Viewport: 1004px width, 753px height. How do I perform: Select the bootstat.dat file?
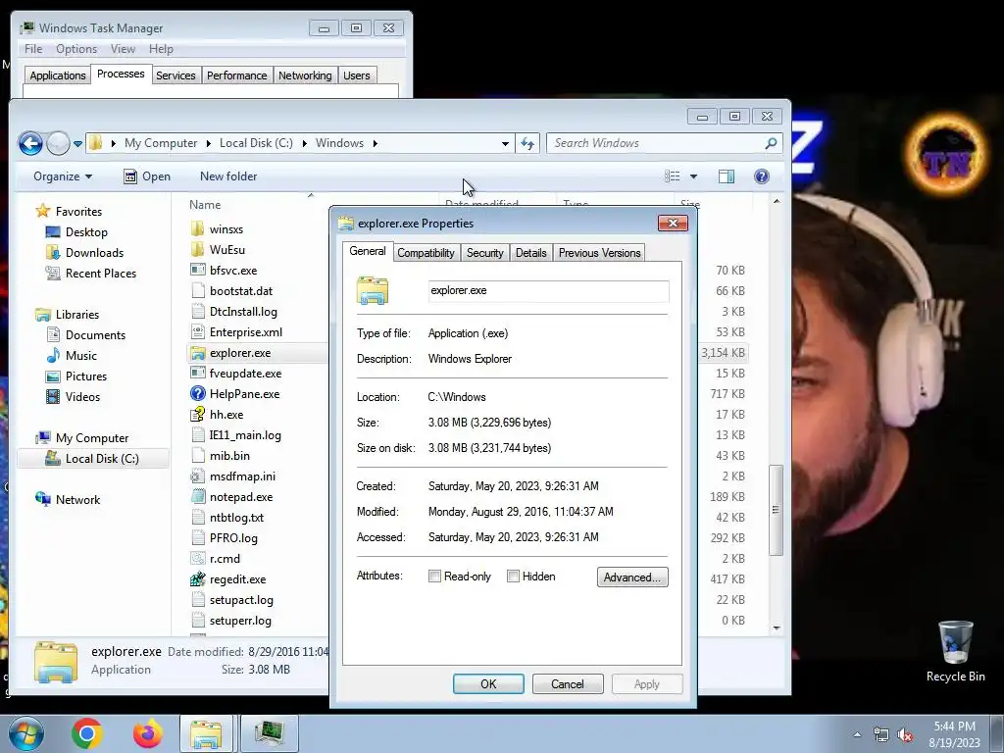click(x=241, y=290)
